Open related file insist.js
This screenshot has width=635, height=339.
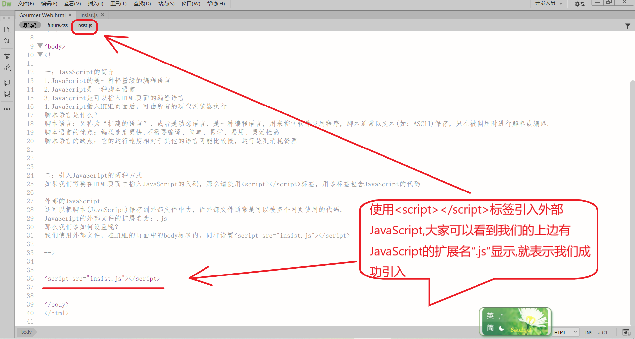click(85, 25)
